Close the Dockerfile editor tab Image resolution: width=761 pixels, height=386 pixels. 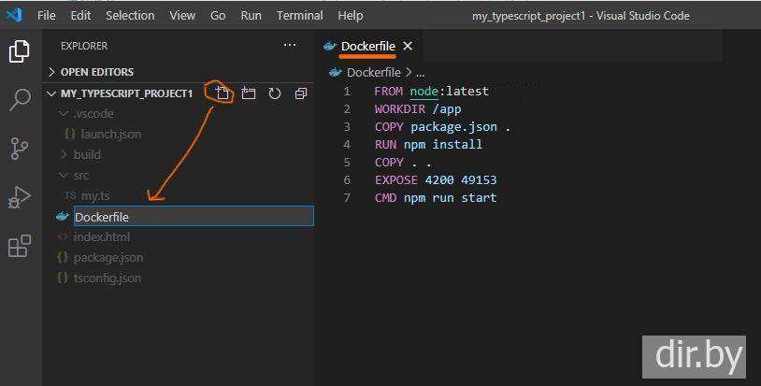pos(408,46)
